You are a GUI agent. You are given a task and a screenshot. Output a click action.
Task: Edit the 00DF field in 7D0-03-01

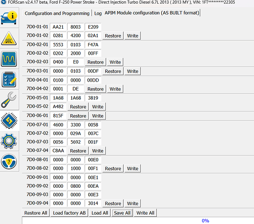coord(93,71)
